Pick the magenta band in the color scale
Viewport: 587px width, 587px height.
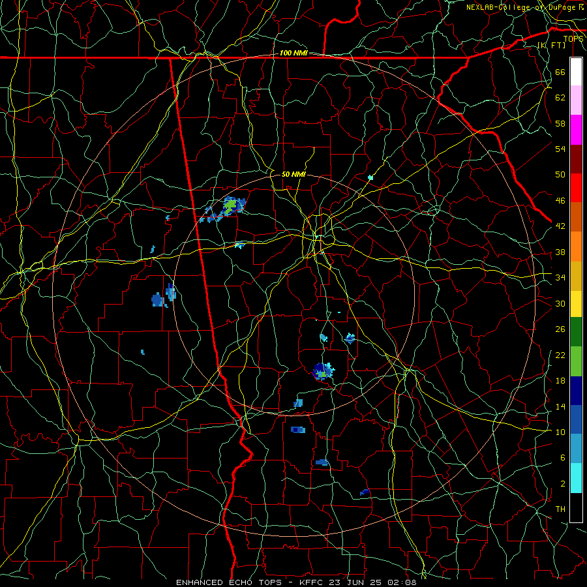click(576, 130)
